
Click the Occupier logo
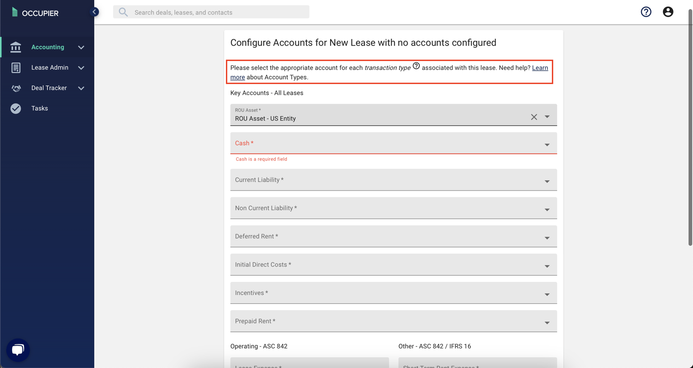pyautogui.click(x=35, y=13)
